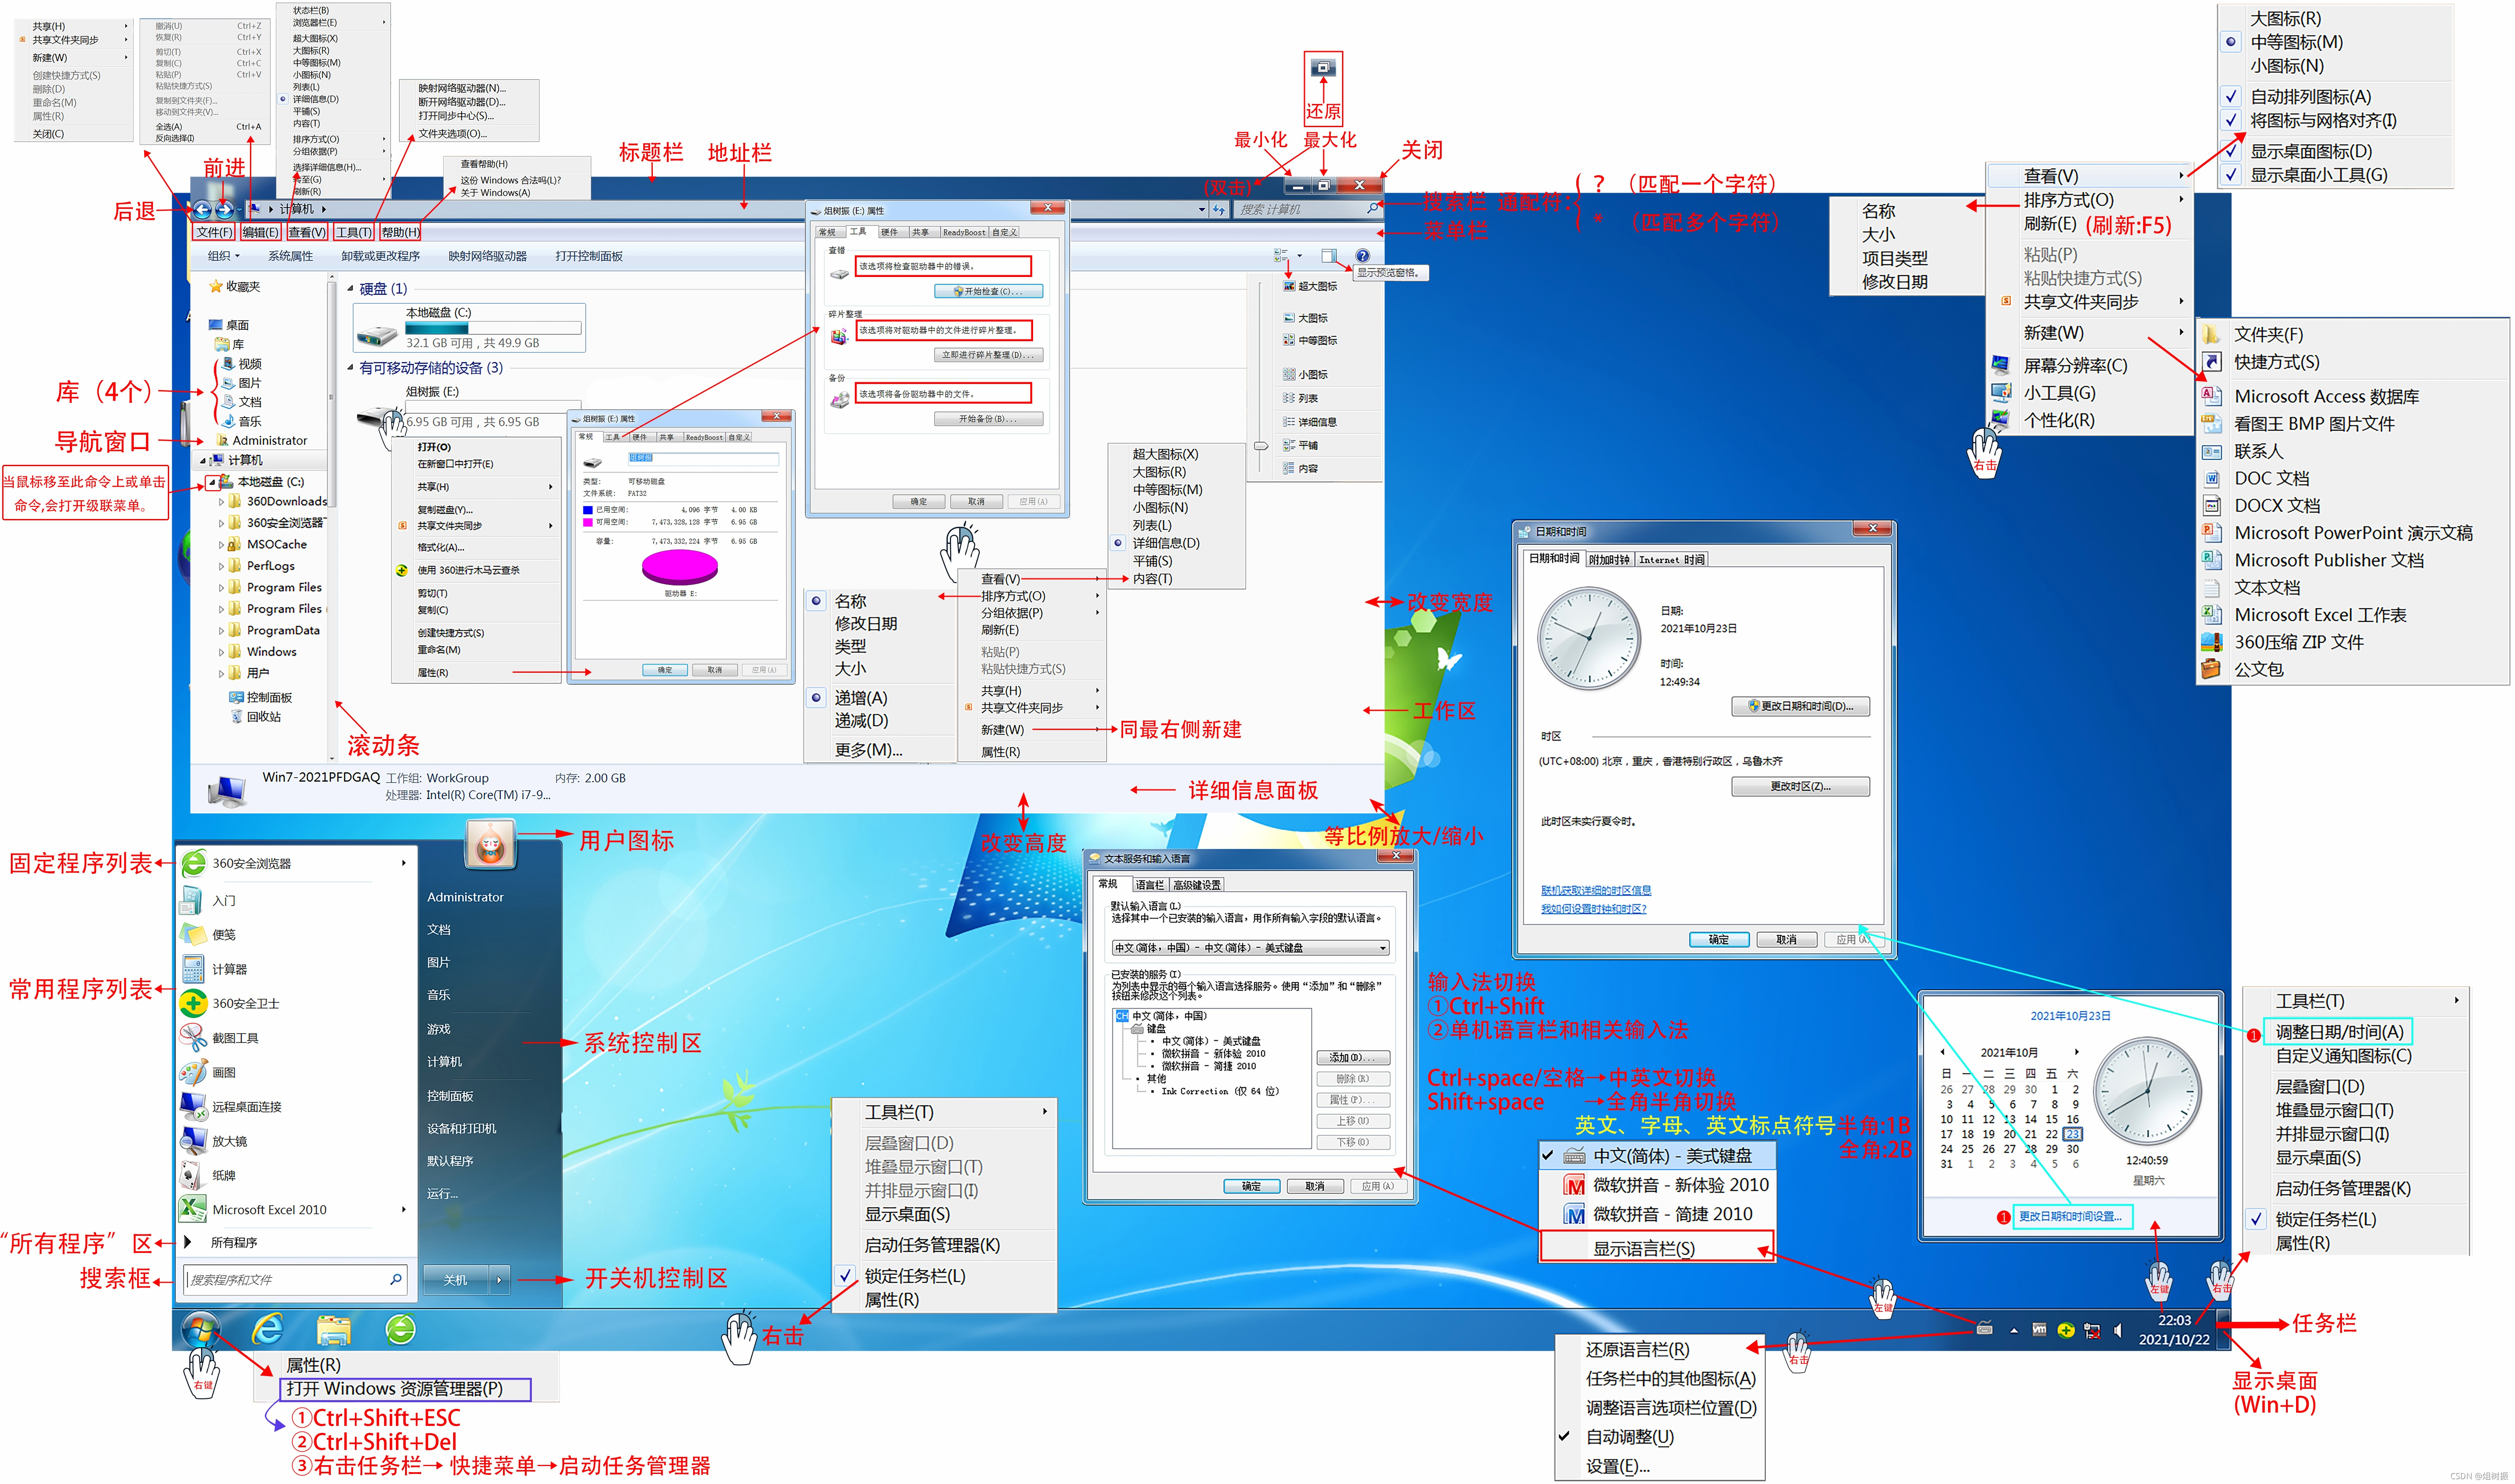Launch 360 browser from the taskbar

coord(400,1330)
